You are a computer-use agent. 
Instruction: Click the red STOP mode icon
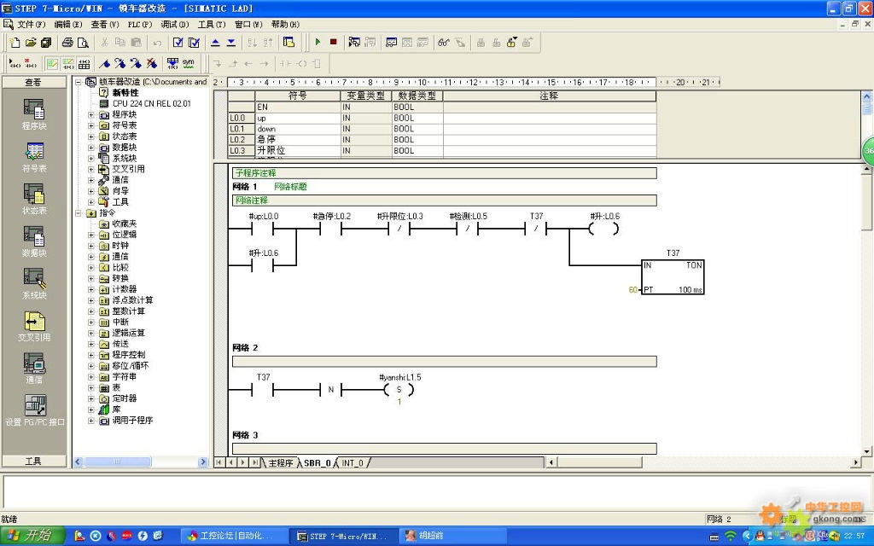pyautogui.click(x=334, y=43)
